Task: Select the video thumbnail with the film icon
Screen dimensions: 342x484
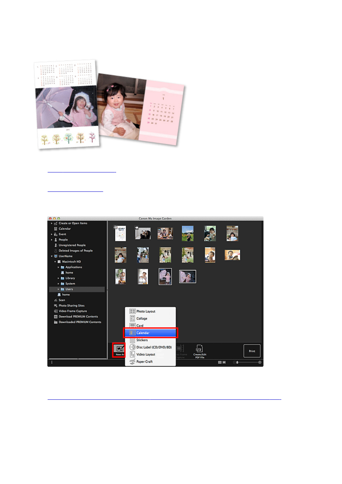Action: (x=143, y=233)
